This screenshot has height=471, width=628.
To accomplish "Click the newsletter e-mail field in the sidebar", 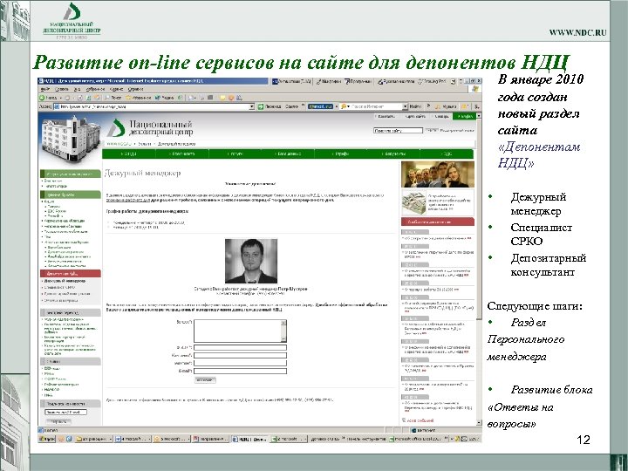I will (x=65, y=412).
